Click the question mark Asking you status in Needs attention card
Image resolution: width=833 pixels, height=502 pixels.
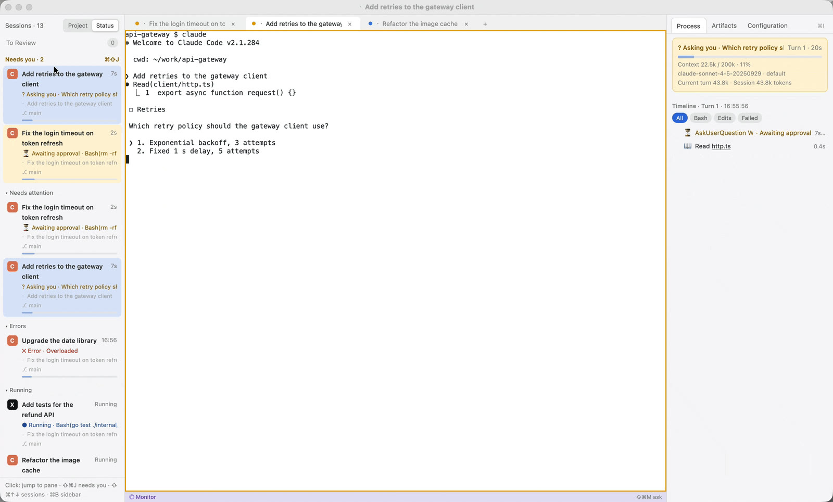coord(23,287)
